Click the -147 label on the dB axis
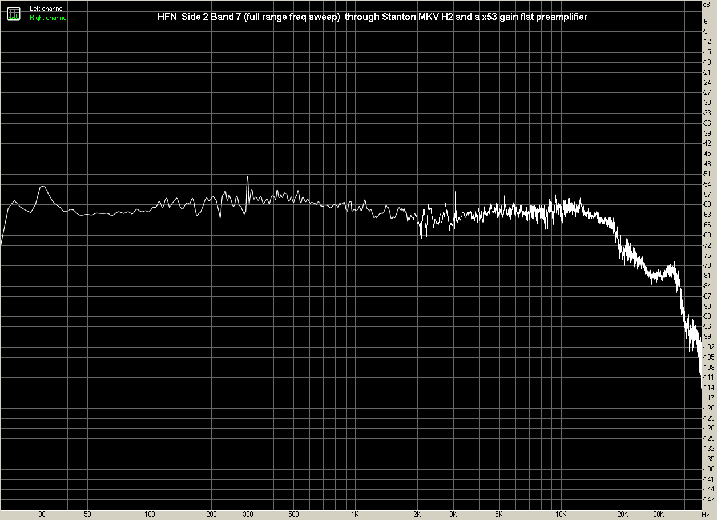717x520 pixels. 708,499
